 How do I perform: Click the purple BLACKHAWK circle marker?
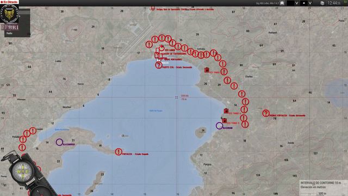[x=219, y=126]
